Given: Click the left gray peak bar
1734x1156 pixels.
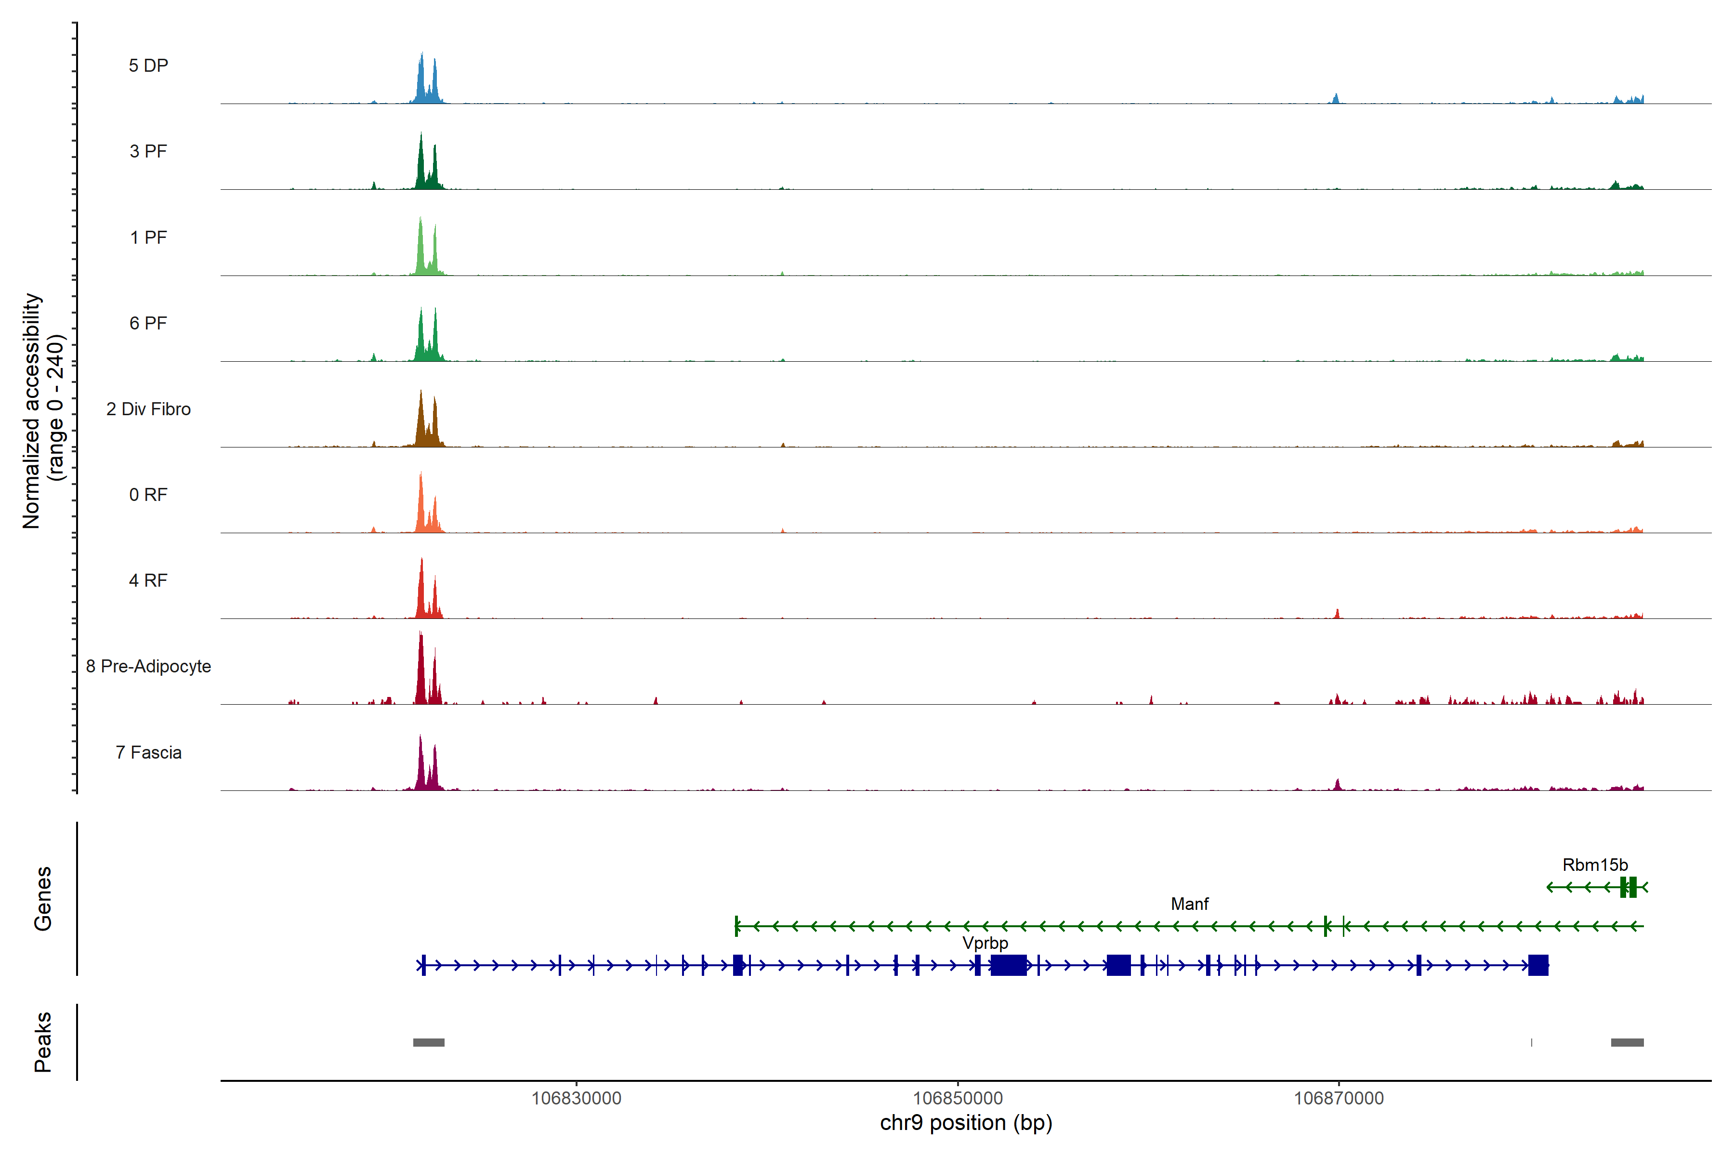Looking at the screenshot, I should coord(428,1042).
